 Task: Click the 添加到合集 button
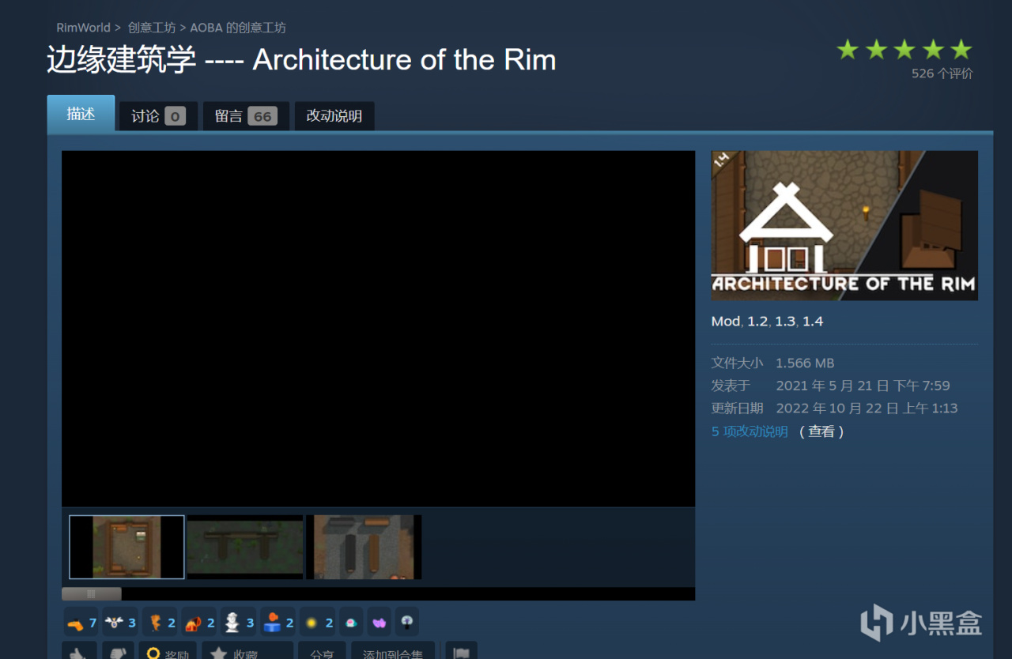[393, 650]
